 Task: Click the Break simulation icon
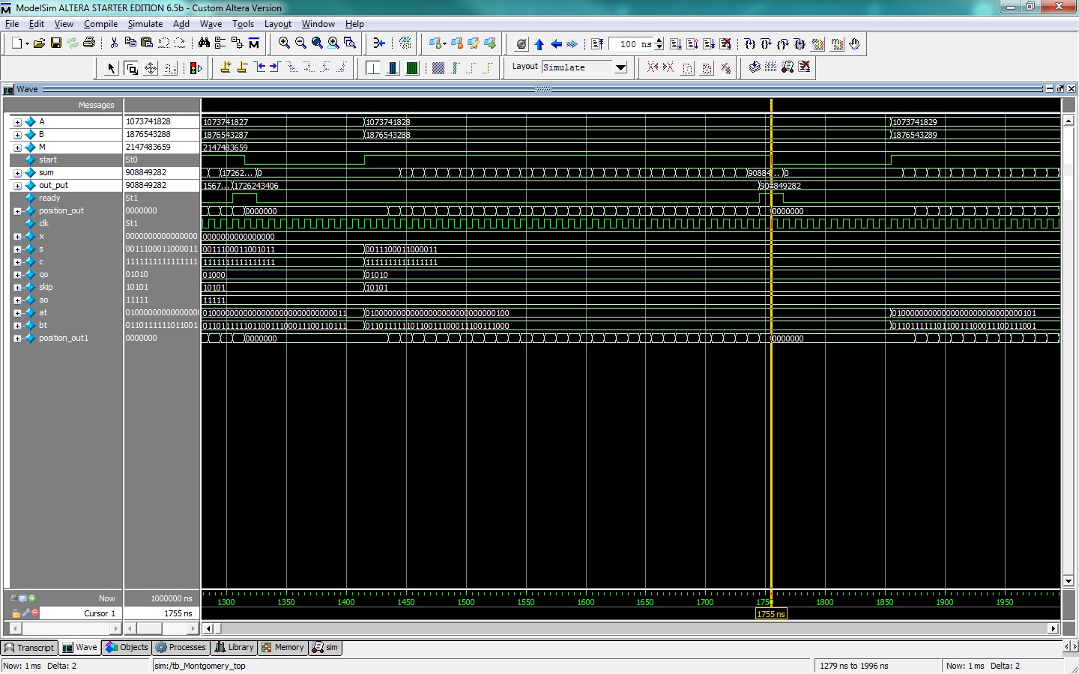coord(725,44)
